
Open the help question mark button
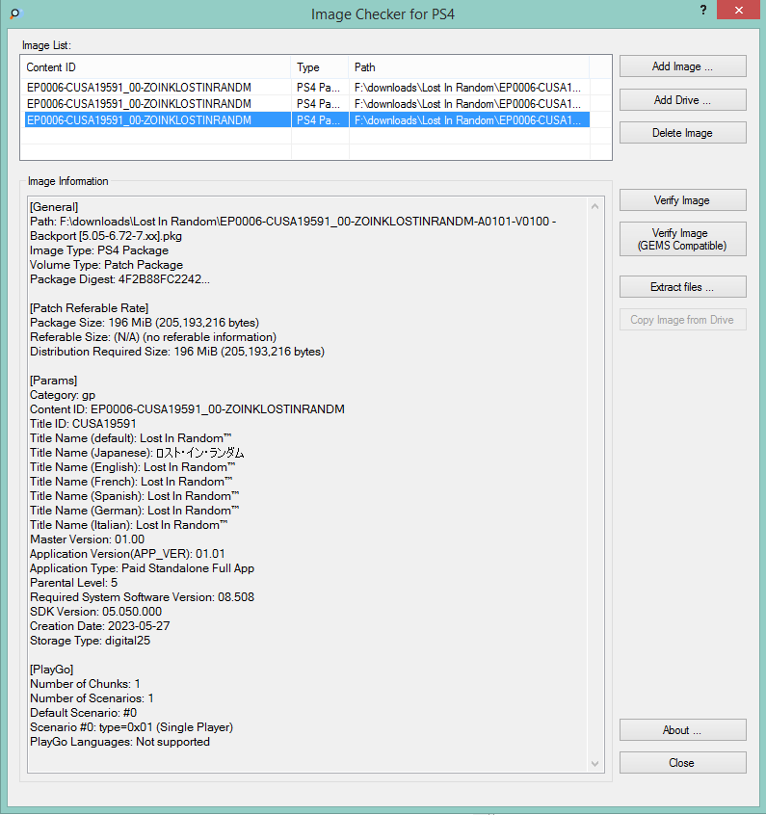click(x=703, y=10)
